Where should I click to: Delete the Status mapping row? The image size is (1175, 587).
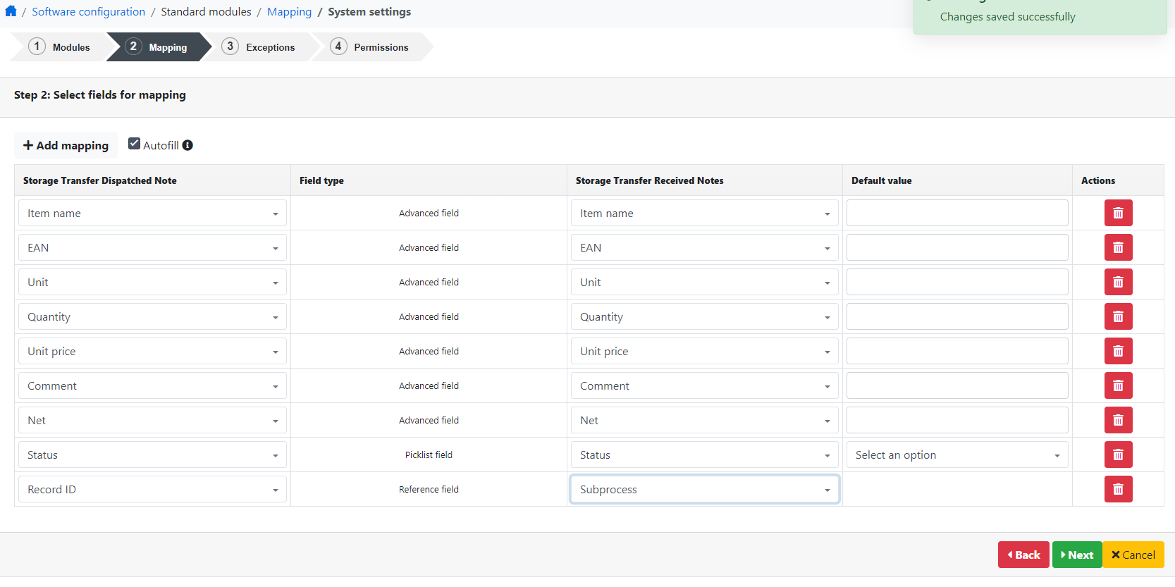point(1118,455)
